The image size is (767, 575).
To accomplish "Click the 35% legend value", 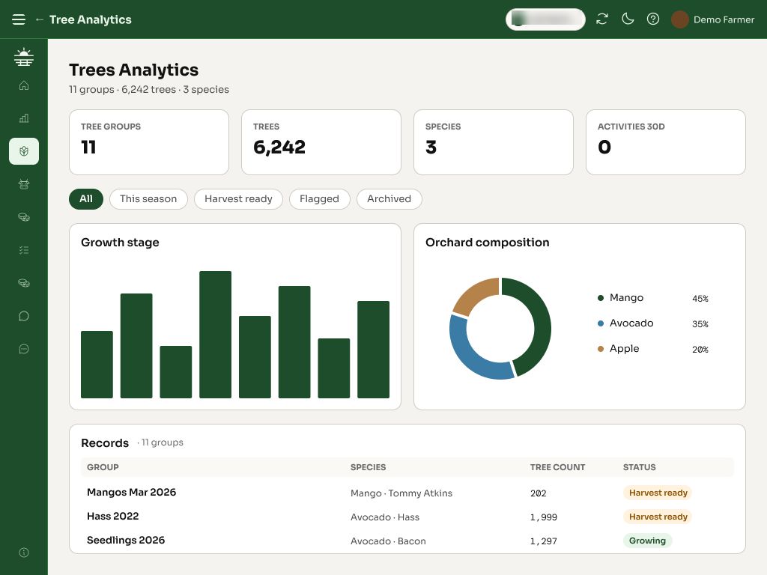I will click(700, 323).
